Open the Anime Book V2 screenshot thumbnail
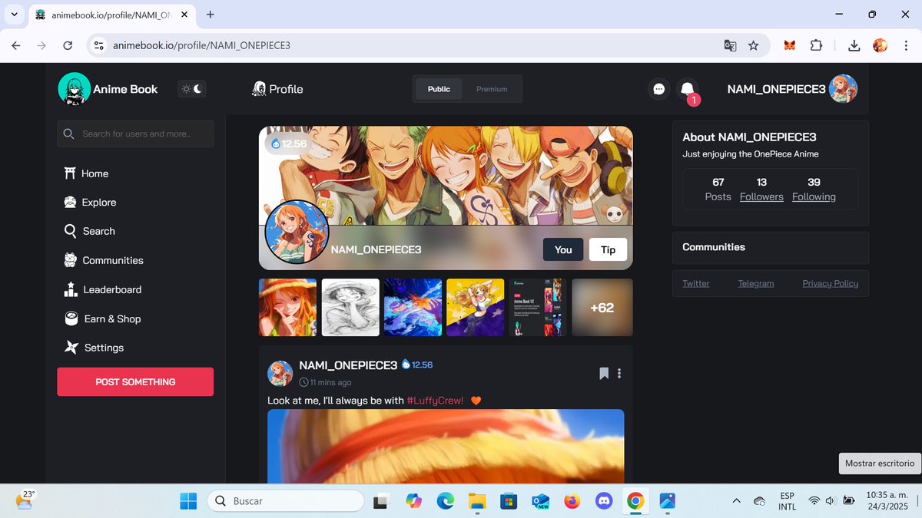Screen dimensions: 922x518 coord(538,307)
